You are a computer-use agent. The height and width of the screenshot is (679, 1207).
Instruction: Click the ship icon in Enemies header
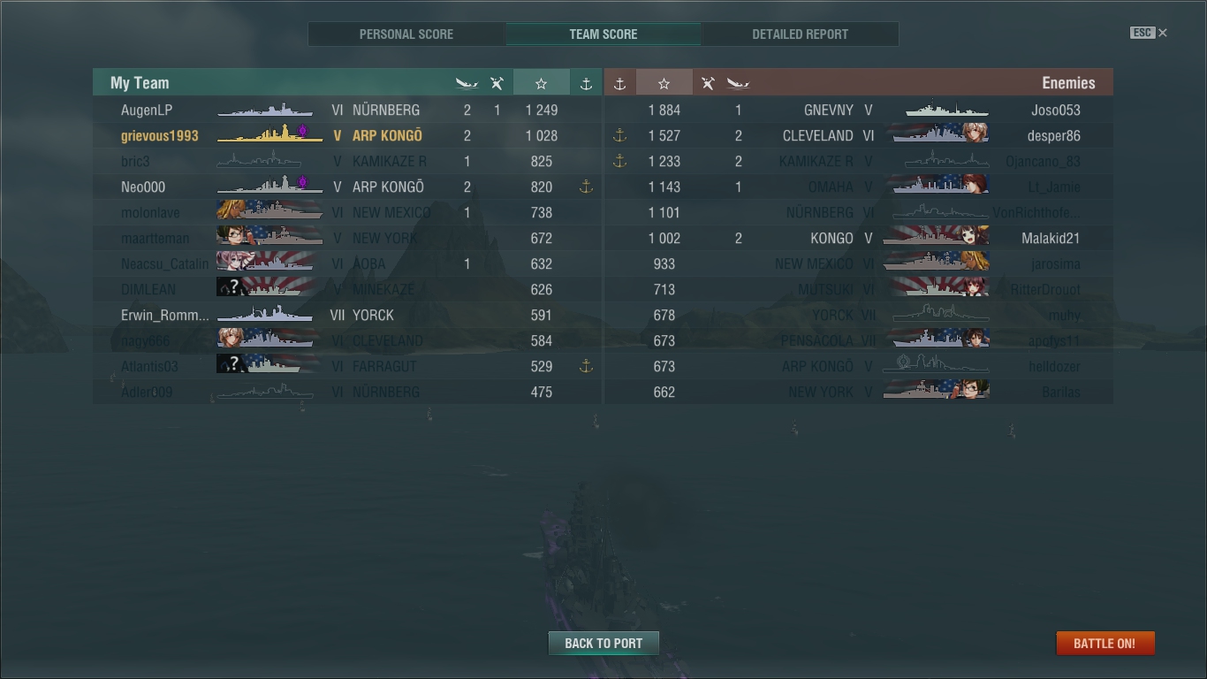(x=738, y=83)
